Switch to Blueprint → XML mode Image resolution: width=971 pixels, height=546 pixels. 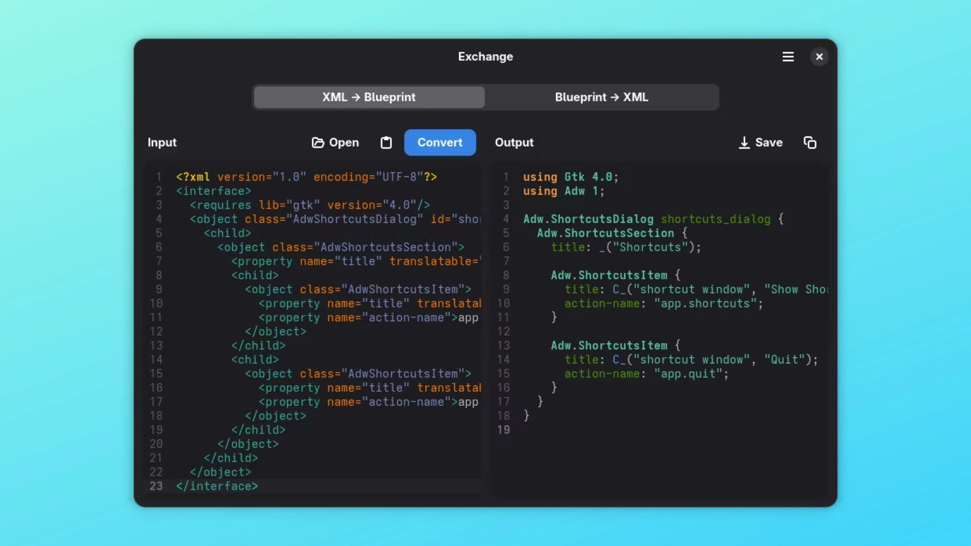click(601, 97)
